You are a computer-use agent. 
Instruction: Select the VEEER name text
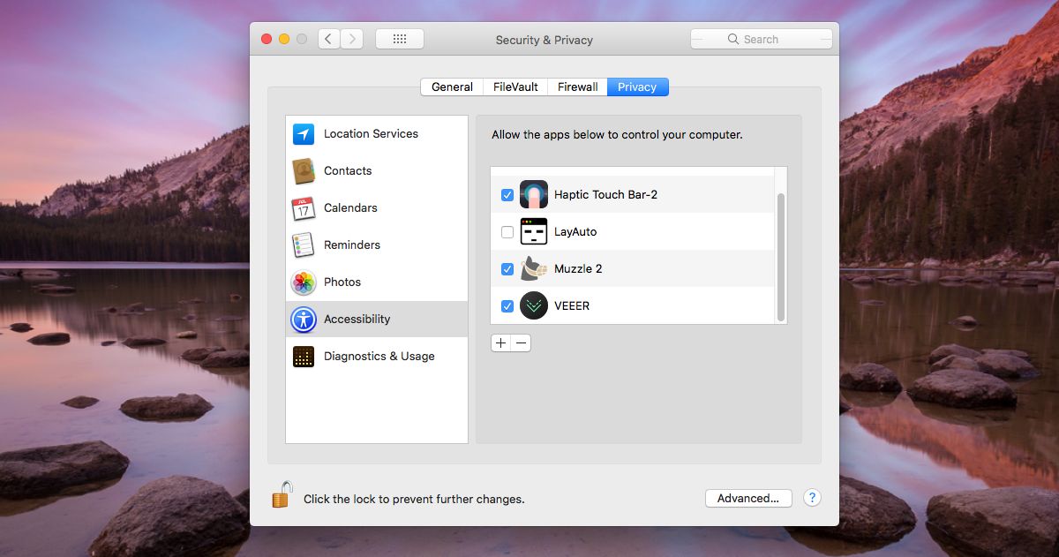(572, 306)
